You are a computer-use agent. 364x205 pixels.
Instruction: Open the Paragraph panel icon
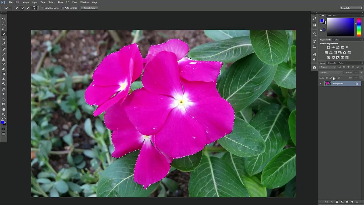(314, 60)
